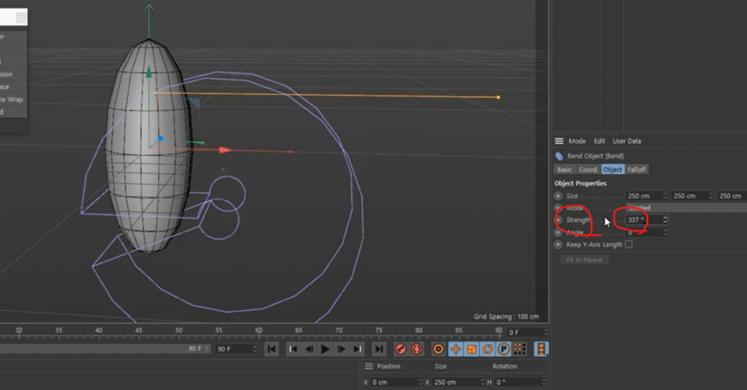Image resolution: width=747 pixels, height=390 pixels.
Task: Toggle Parameter (P) keyframe recording icon
Action: point(504,349)
